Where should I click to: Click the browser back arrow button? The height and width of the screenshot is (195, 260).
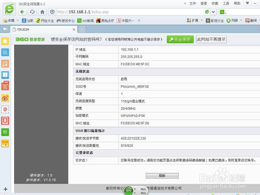point(22,12)
